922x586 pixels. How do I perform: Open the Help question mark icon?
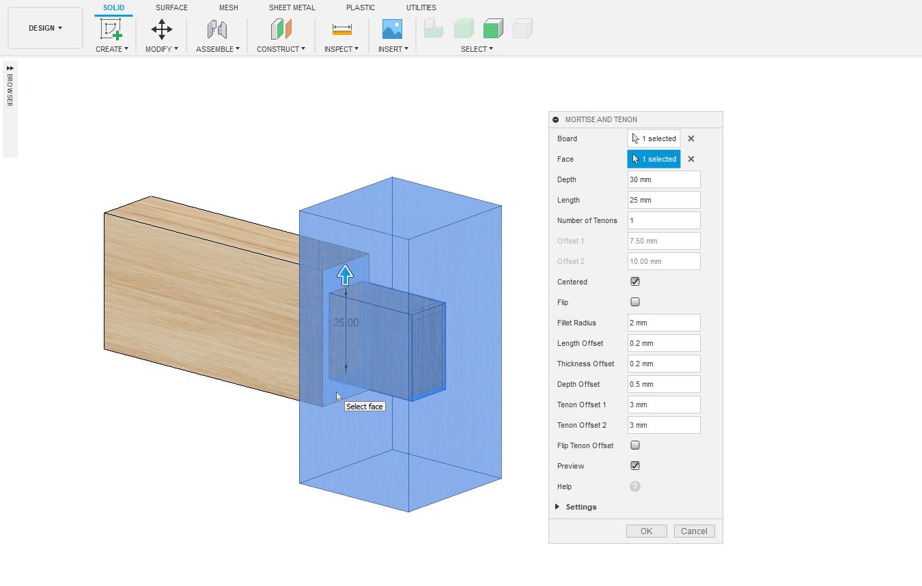pyautogui.click(x=635, y=486)
